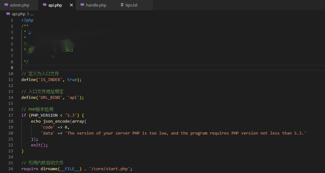Click line number 17 in the gutter

tap(11, 115)
